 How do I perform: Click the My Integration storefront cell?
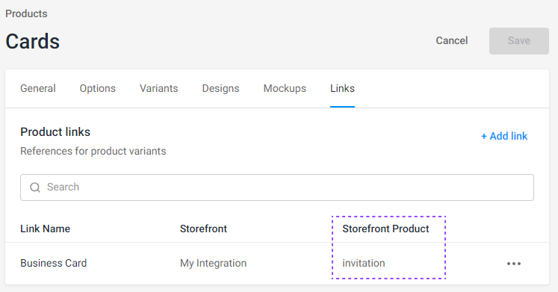click(213, 263)
